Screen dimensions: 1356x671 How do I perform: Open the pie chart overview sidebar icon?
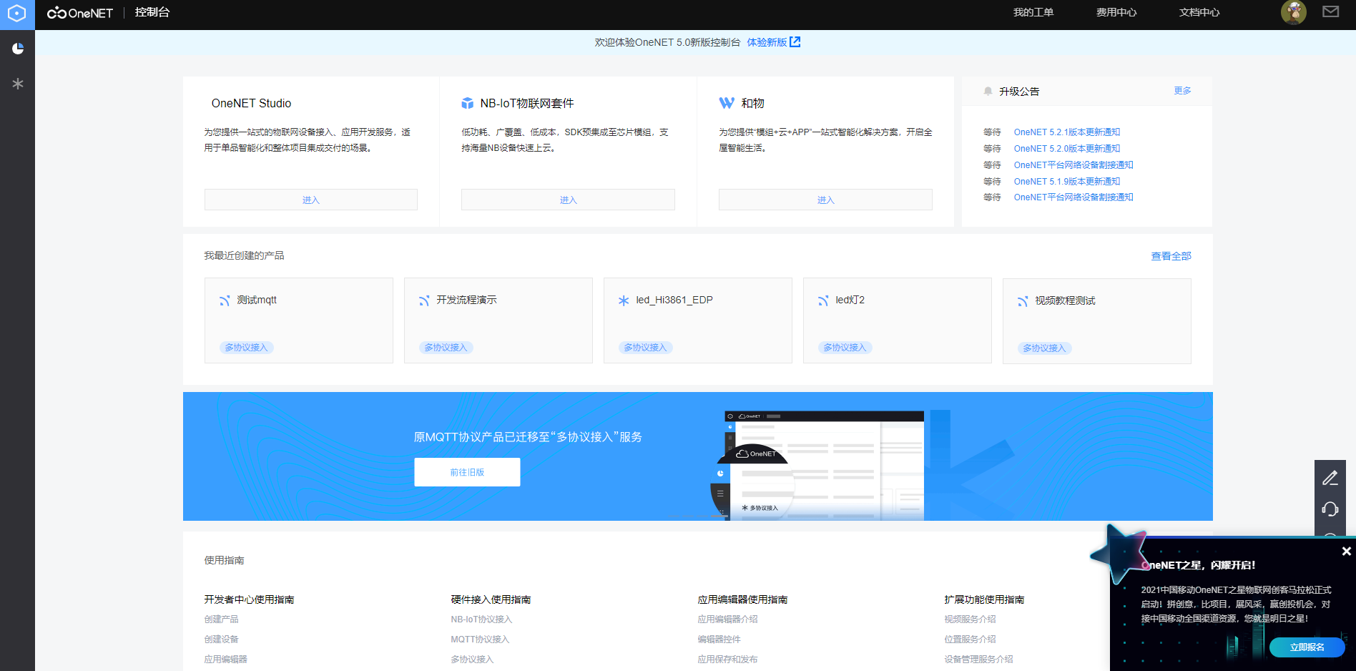coord(18,48)
